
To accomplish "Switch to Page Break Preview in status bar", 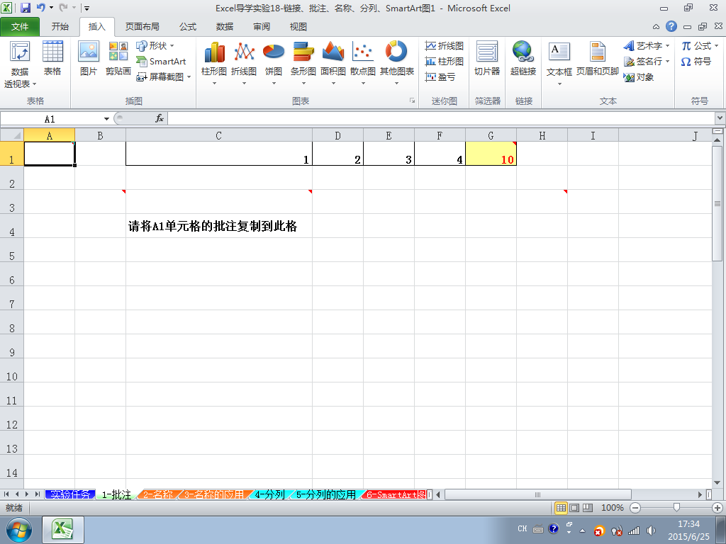I will click(x=588, y=507).
